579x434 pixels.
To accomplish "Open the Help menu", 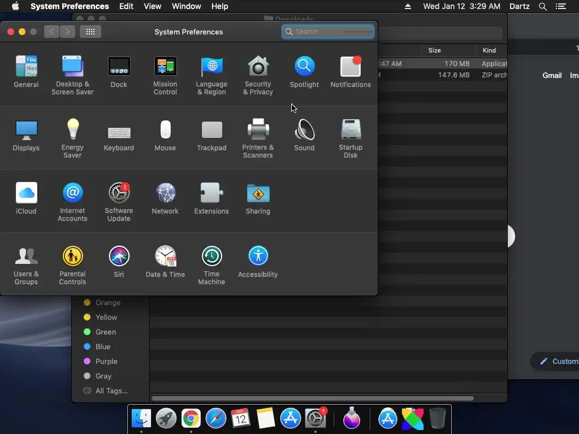I will (x=220, y=6).
